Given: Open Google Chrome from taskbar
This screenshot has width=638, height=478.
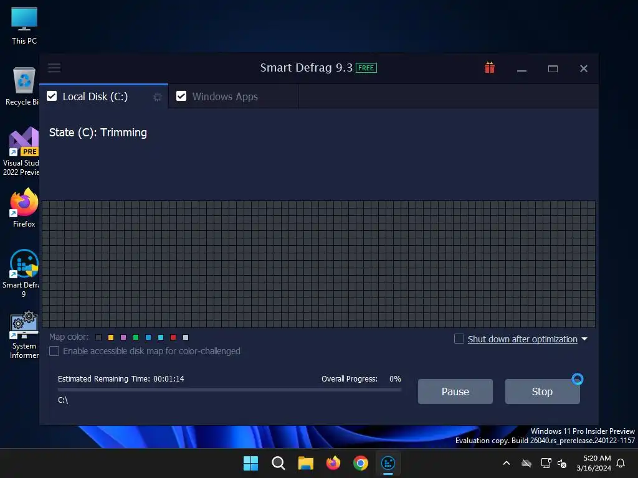Looking at the screenshot, I should tap(361, 463).
